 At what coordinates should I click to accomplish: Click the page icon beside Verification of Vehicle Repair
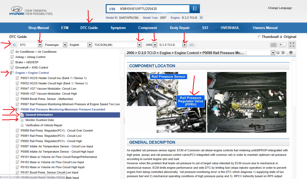point(22,125)
